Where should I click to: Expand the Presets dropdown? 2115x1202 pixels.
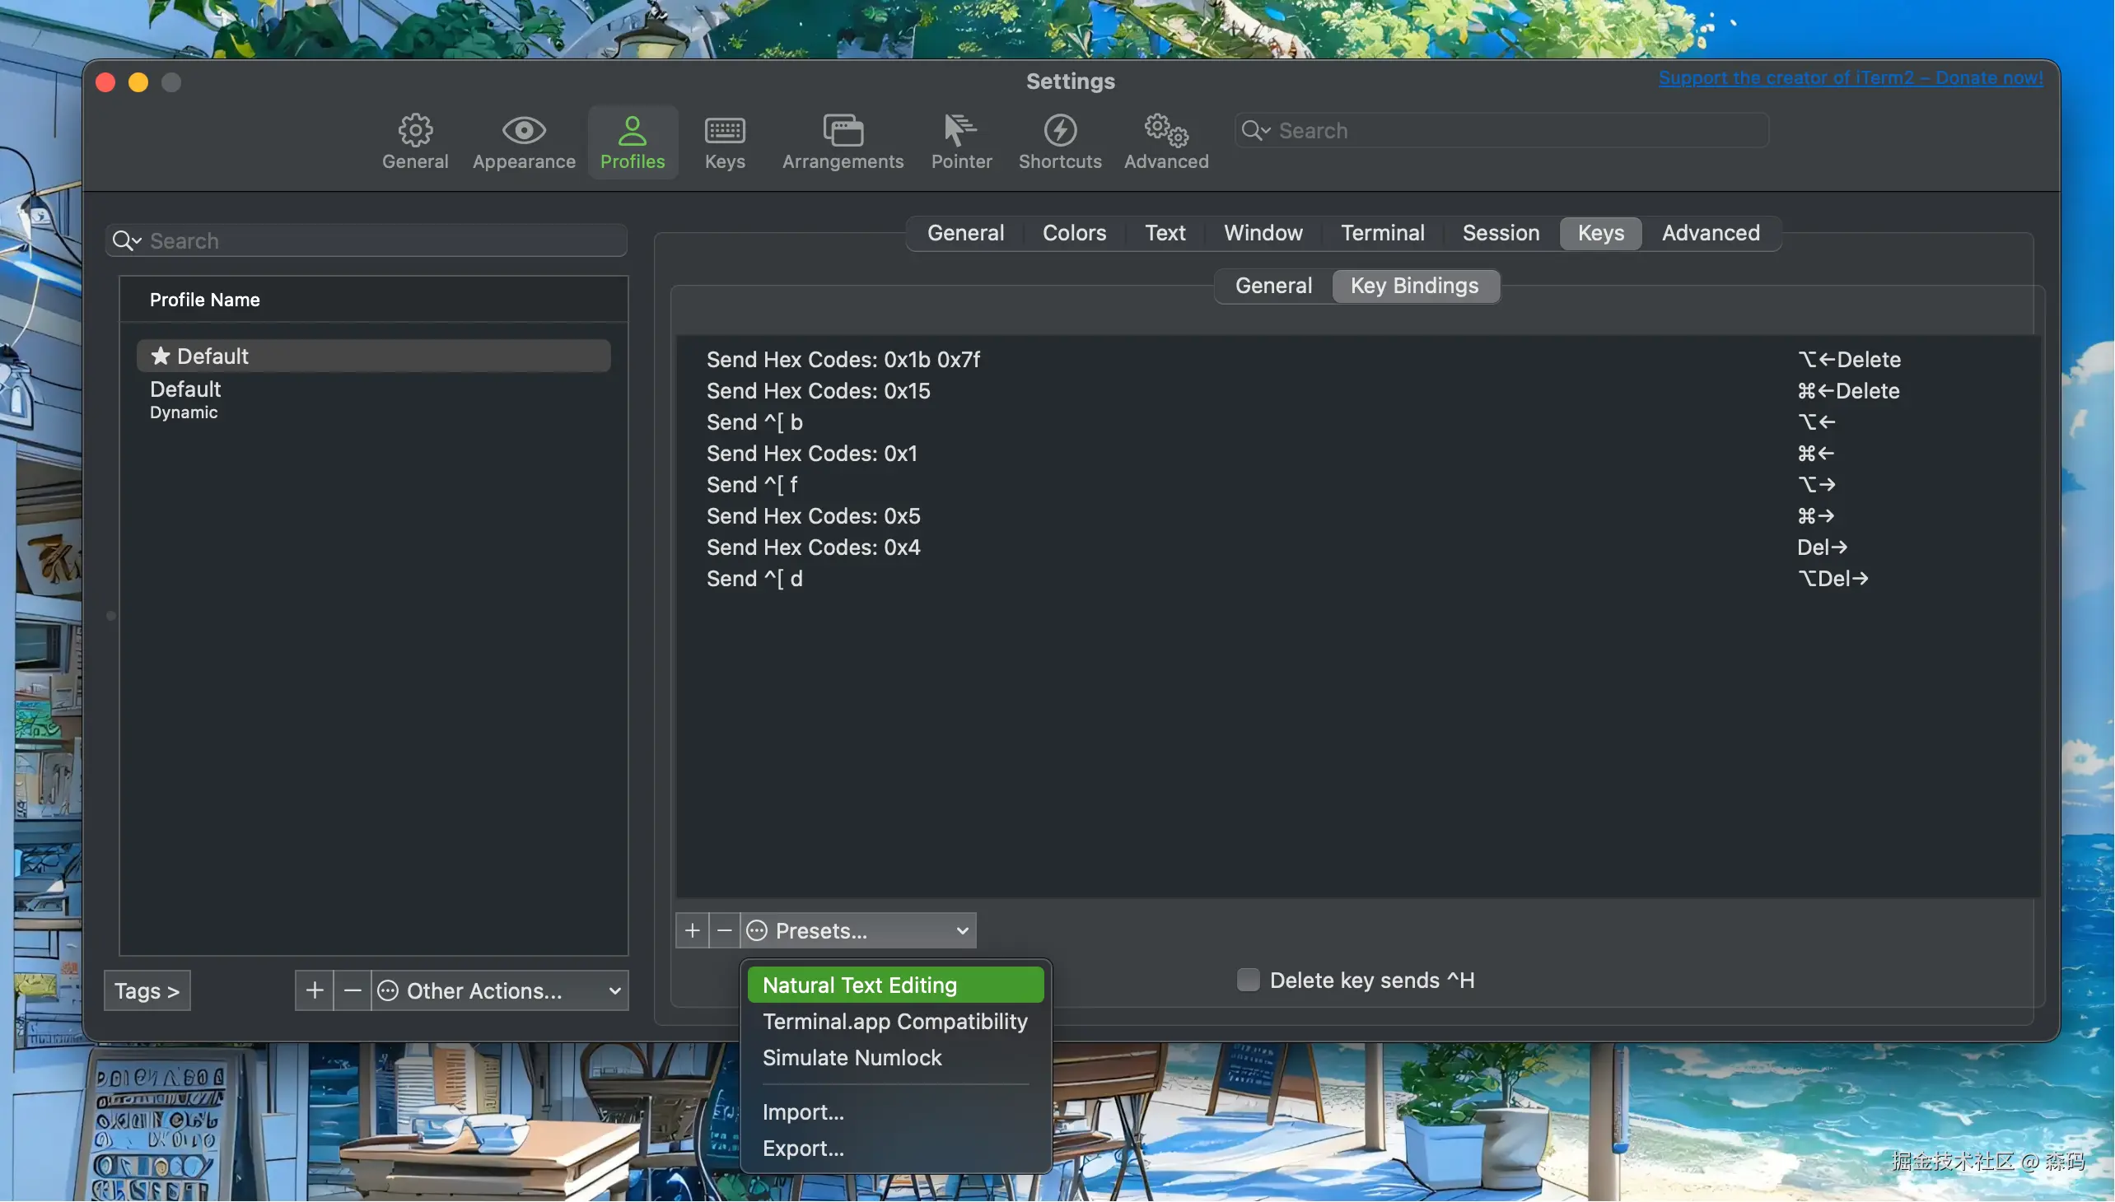[x=859, y=931]
